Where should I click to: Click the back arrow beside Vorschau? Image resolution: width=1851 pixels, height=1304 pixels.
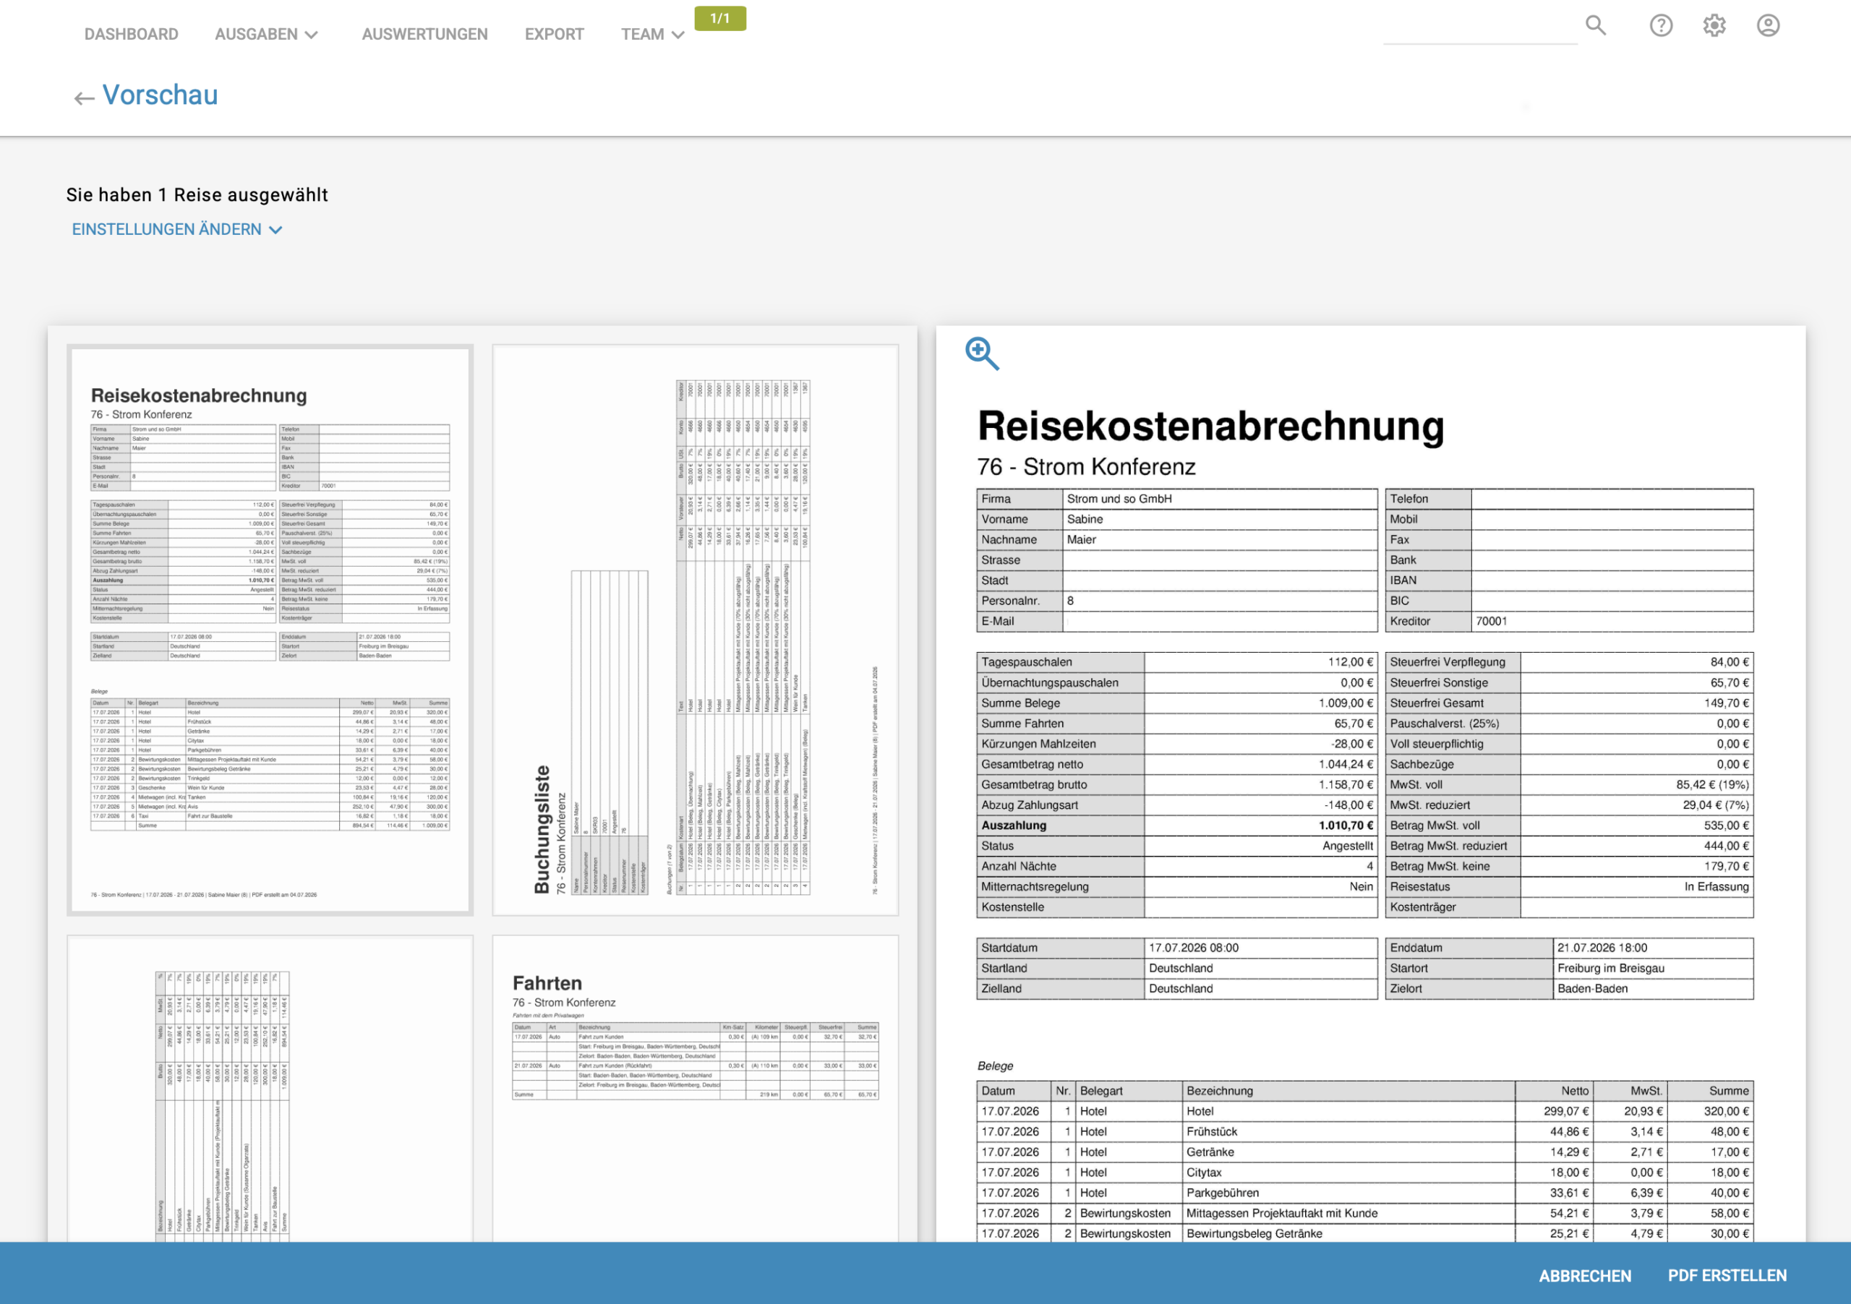click(x=84, y=98)
